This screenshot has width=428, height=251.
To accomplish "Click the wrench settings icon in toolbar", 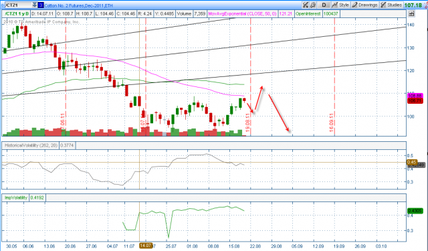I will pos(313,5).
